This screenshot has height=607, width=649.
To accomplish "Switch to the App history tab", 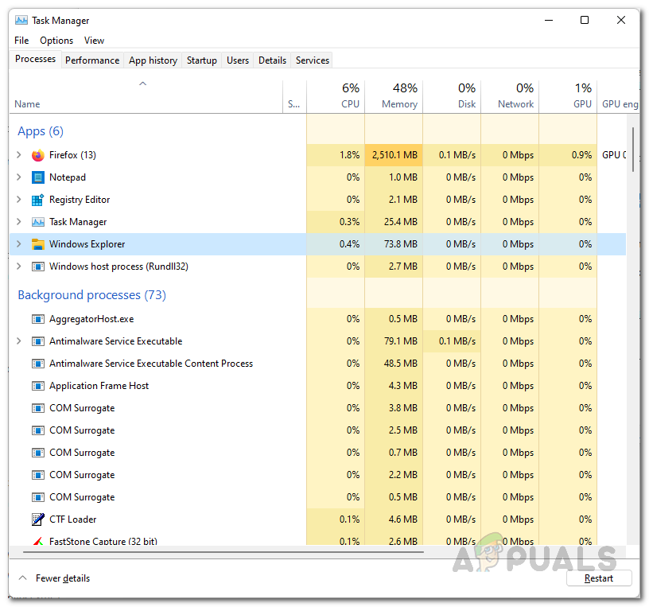I will coord(153,60).
